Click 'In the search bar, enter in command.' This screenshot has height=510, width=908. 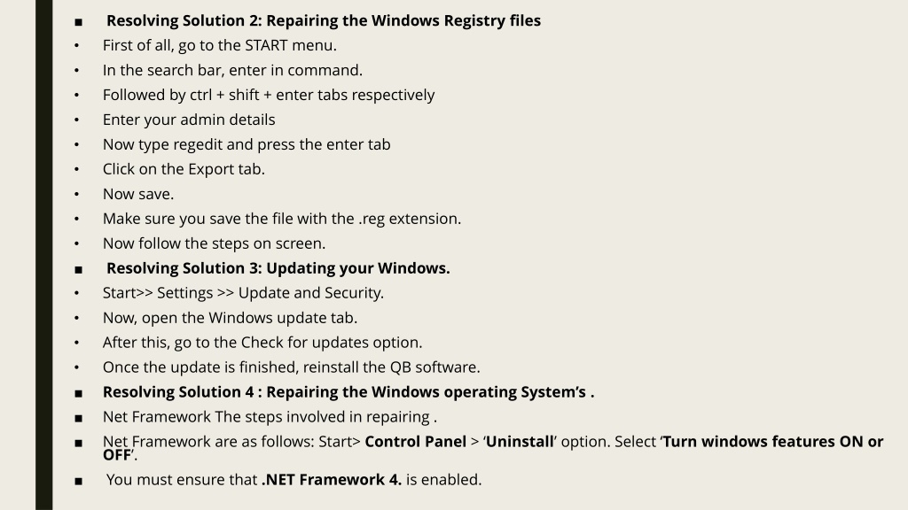coord(232,71)
